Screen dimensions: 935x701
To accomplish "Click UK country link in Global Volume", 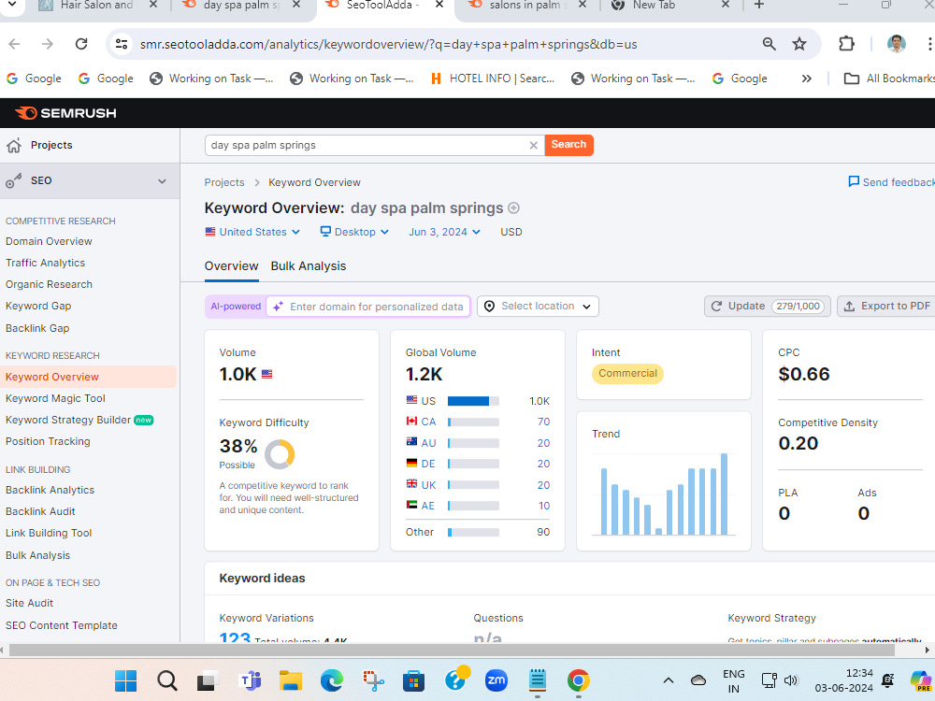I will [428, 484].
